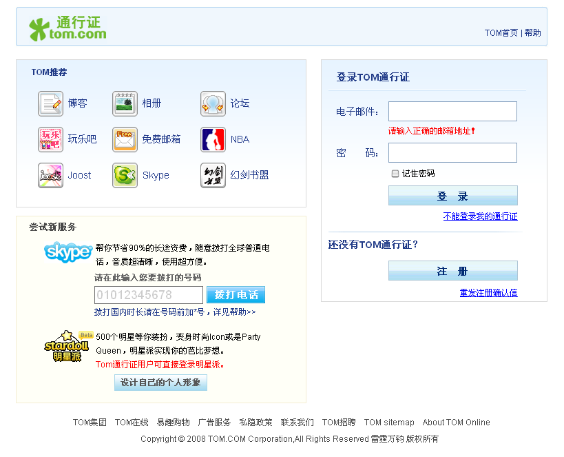Click the 不能登录我的通行证 link
The image size is (564, 457).
[480, 216]
